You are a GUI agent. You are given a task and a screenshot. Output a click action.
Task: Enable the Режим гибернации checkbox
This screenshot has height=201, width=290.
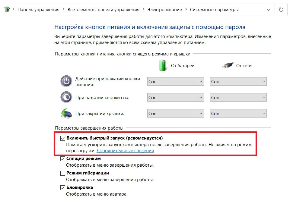[x=63, y=173]
